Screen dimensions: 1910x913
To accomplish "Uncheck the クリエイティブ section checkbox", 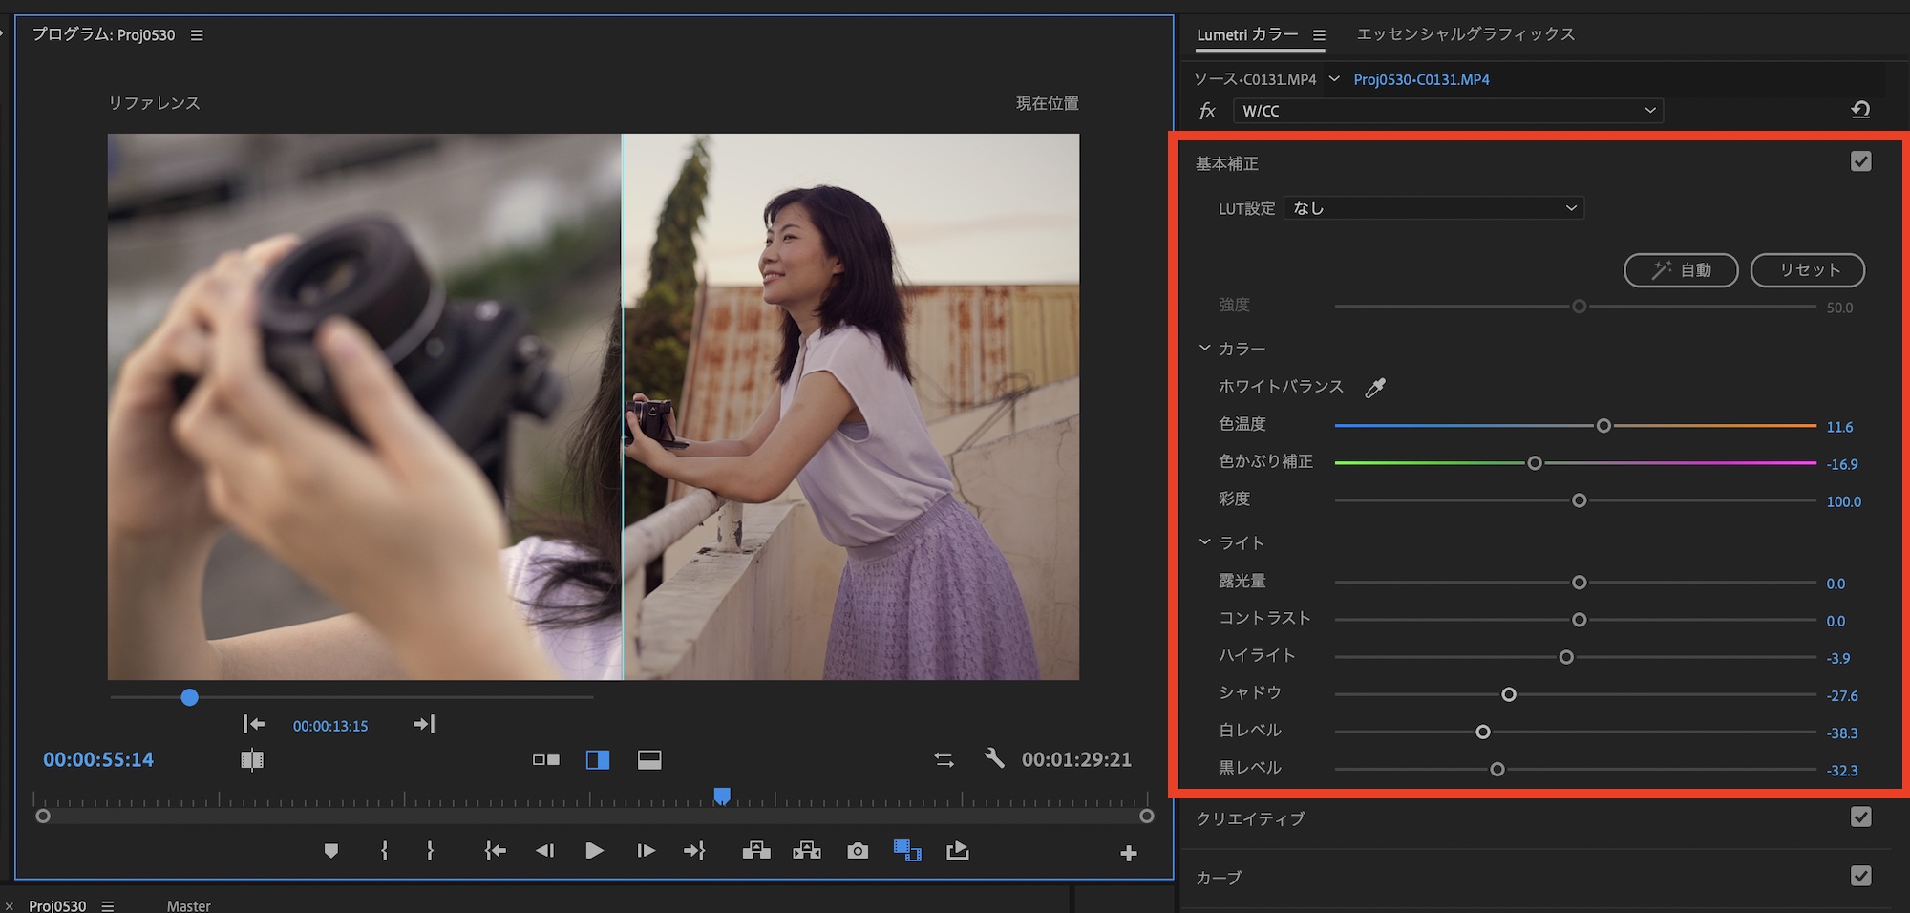I will click(x=1860, y=817).
